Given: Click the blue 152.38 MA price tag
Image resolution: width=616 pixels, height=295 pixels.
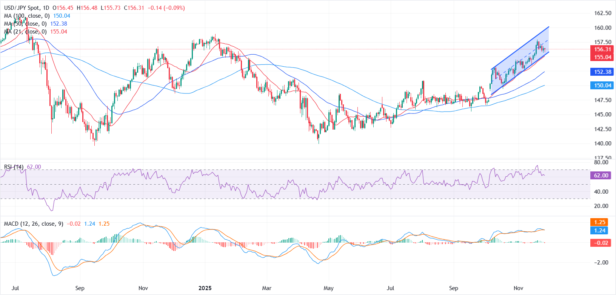Looking at the screenshot, I should click(x=602, y=72).
